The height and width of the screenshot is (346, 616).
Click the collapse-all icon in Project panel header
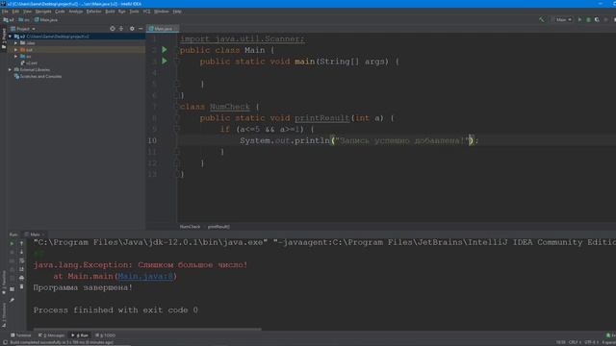[x=121, y=29]
